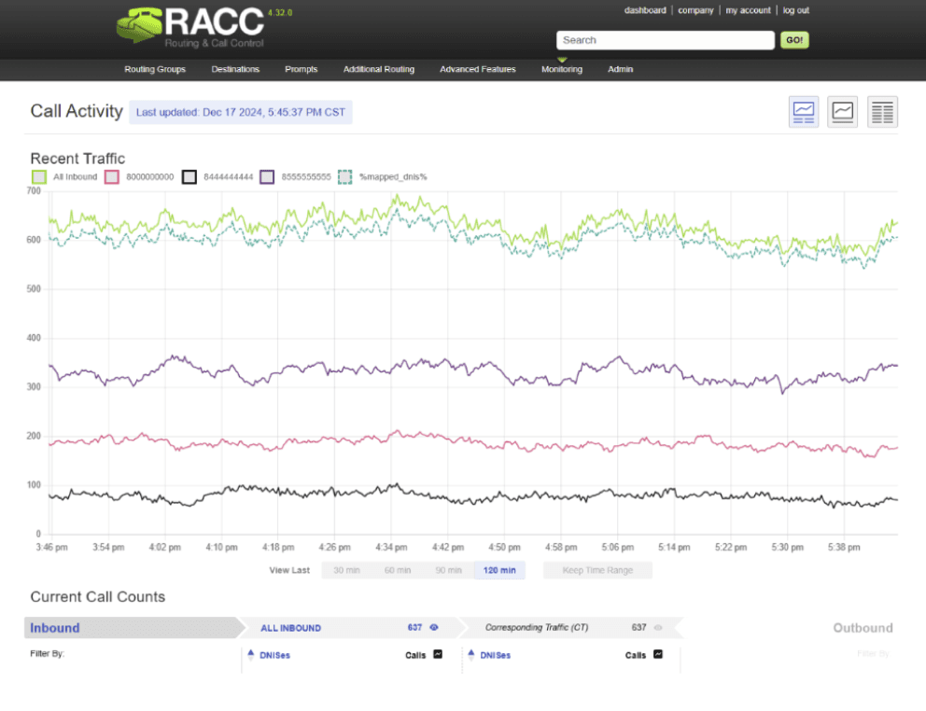
Task: Open the Admin menu
Action: [620, 69]
